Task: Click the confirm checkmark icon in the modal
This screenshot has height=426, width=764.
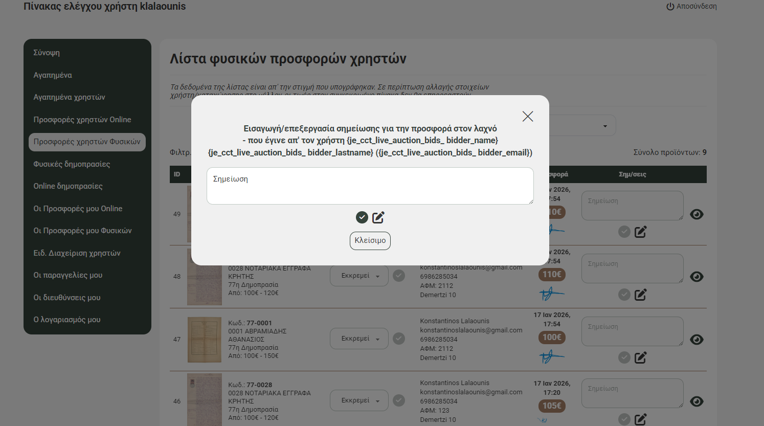Action: 362,217
